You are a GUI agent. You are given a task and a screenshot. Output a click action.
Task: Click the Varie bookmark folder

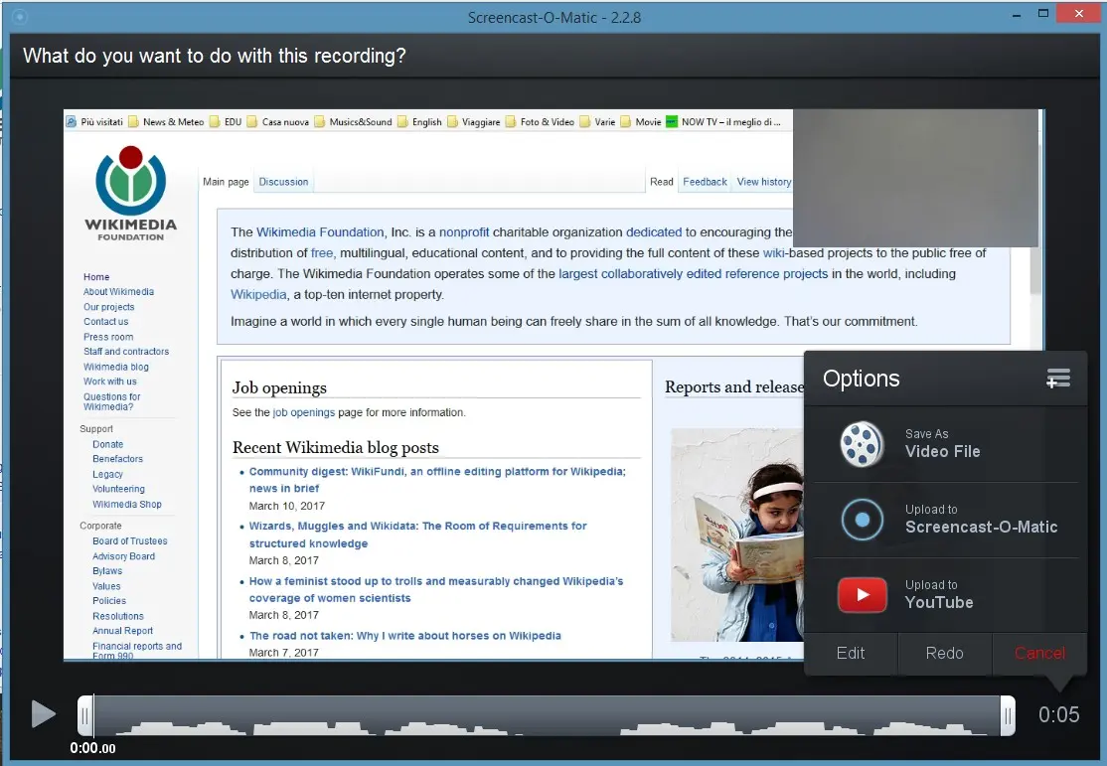click(x=598, y=121)
